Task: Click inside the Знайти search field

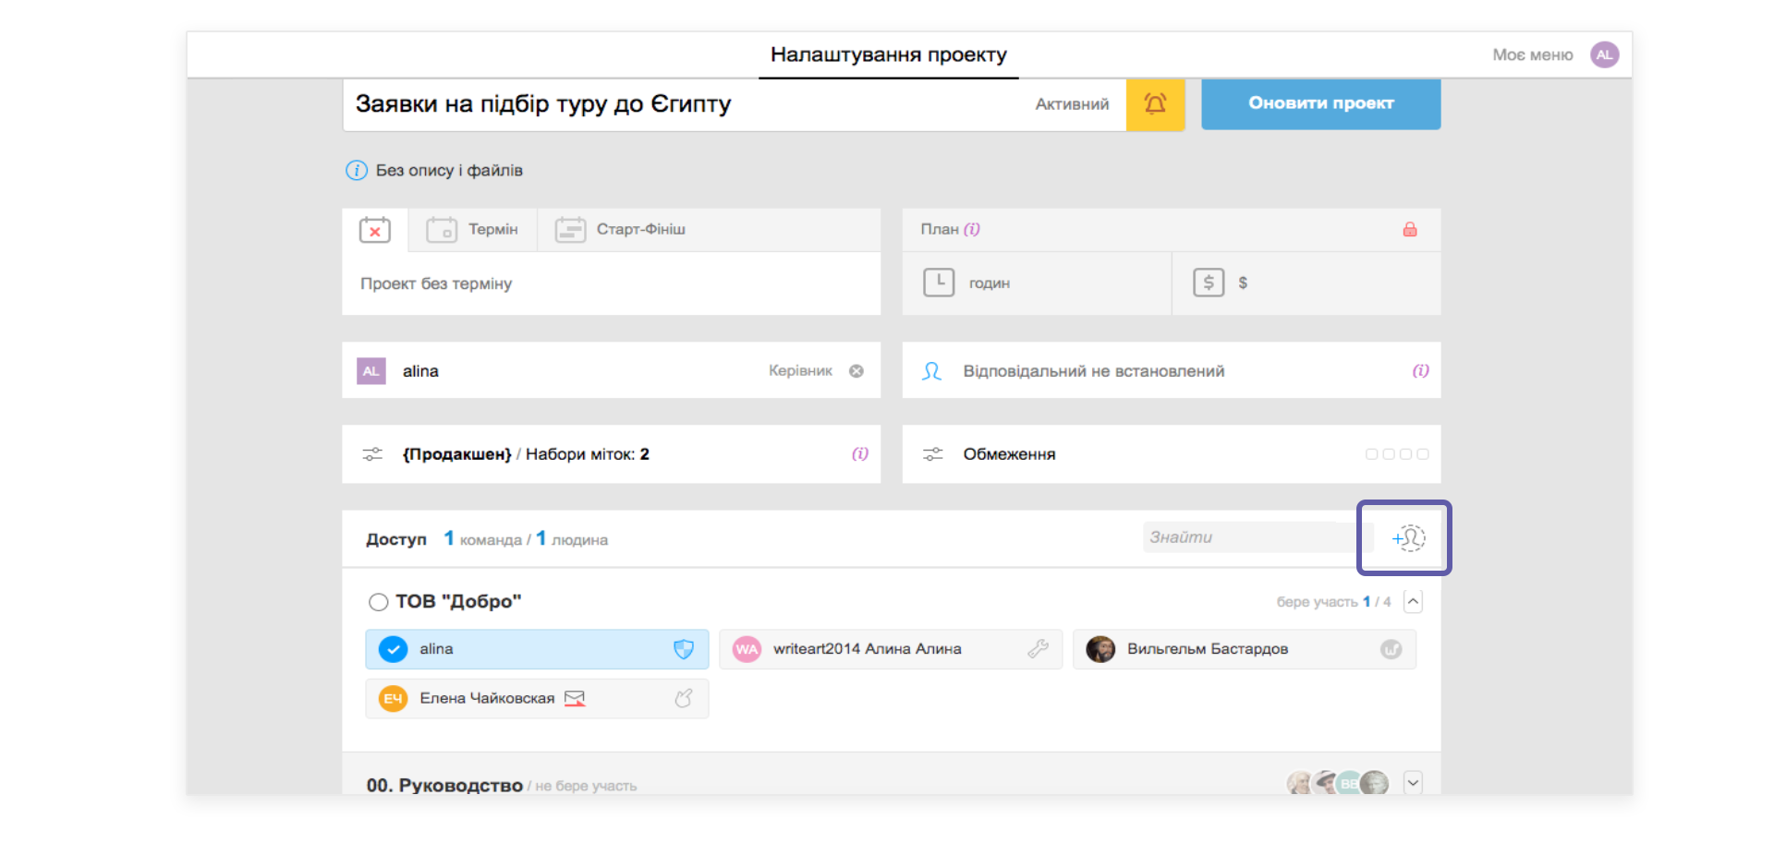Action: point(1247,536)
